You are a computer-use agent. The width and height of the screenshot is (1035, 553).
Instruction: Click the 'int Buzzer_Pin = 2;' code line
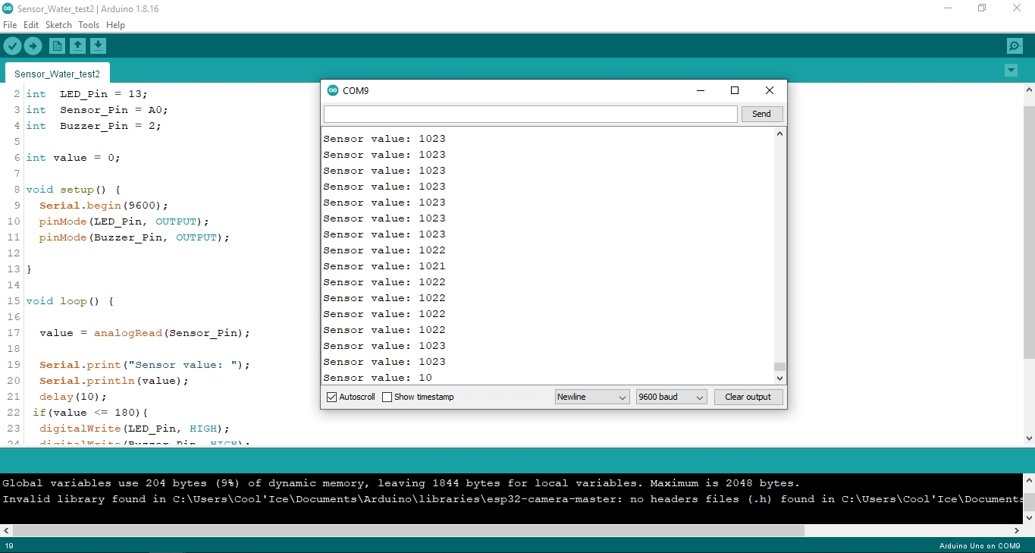point(94,126)
